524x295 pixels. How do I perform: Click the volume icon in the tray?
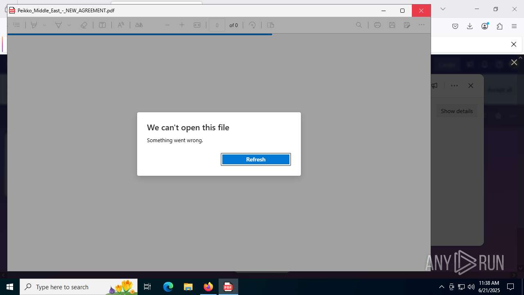click(x=471, y=287)
